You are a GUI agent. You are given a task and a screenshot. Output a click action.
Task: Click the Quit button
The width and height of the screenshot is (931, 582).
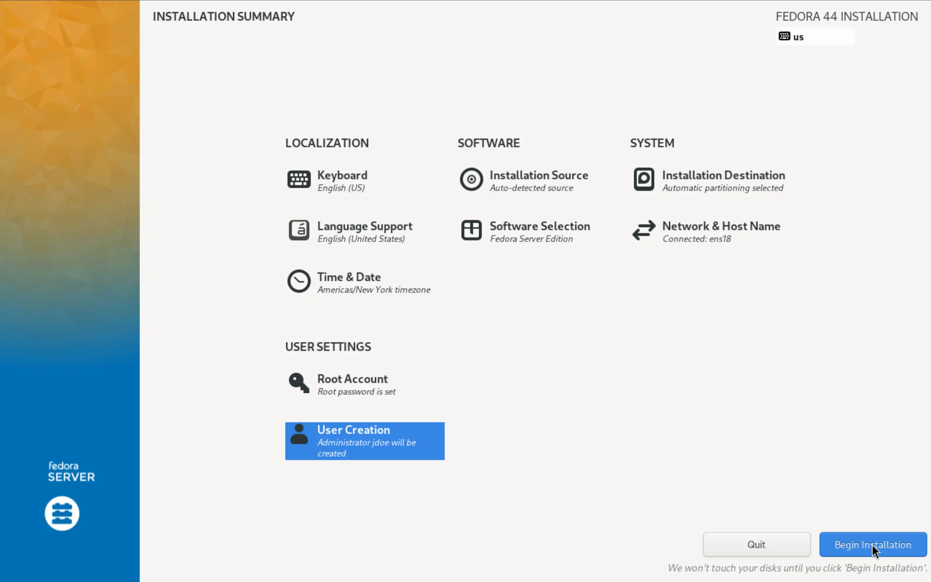pyautogui.click(x=757, y=545)
